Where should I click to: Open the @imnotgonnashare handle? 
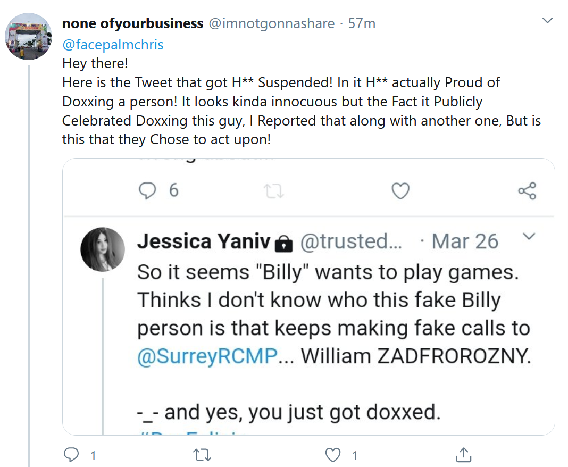[272, 23]
